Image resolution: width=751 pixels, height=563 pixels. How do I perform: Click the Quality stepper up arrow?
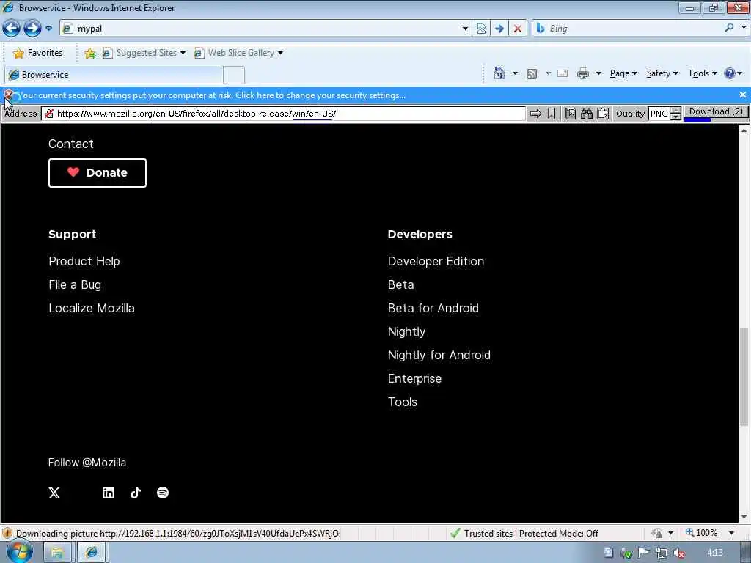[675, 111]
